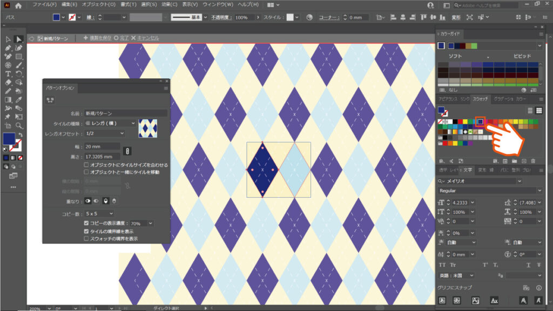Click the 名前 input field
The width and height of the screenshot is (553, 311).
tap(126, 113)
